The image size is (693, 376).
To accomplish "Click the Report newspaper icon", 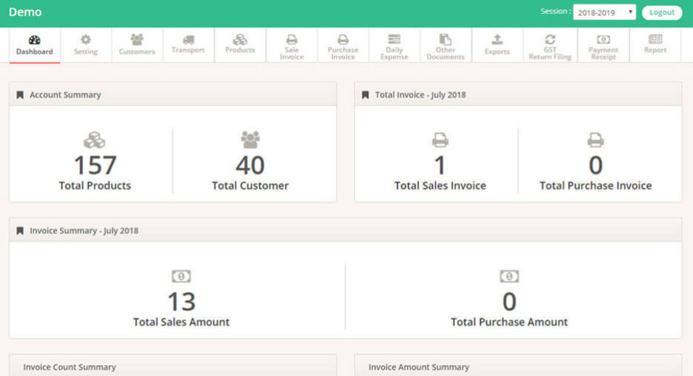I will click(655, 39).
